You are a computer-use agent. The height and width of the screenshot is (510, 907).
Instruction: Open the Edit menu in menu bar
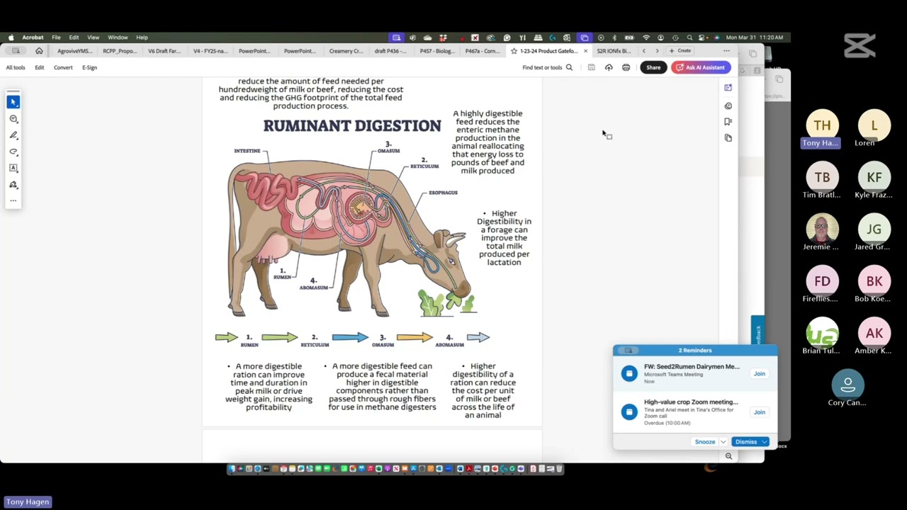tap(74, 38)
